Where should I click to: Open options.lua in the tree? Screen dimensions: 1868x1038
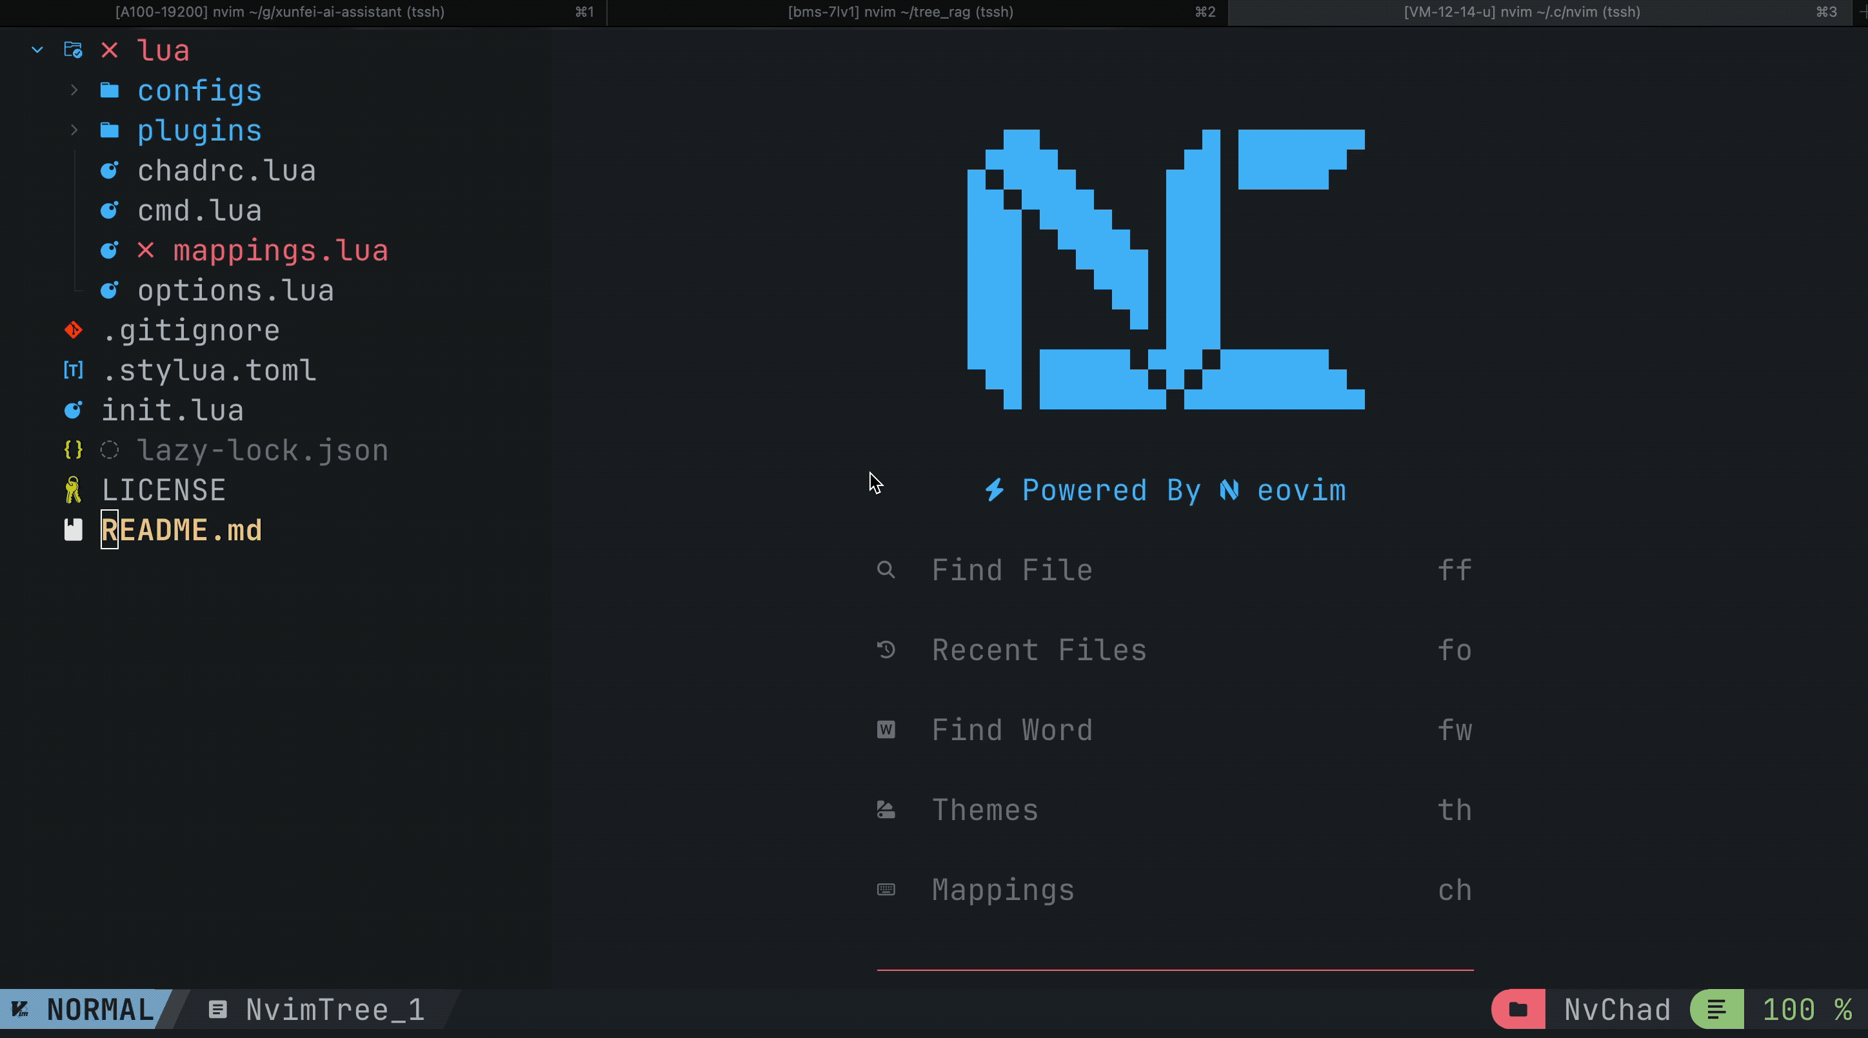[235, 291]
